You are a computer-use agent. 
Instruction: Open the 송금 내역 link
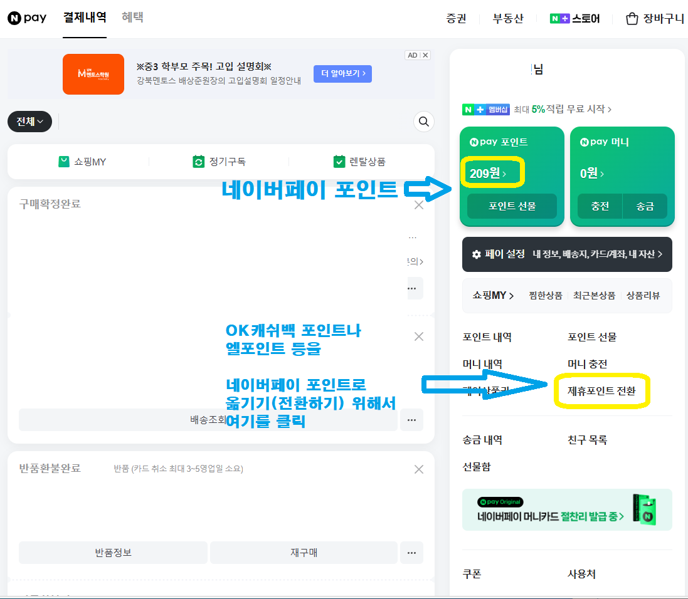tap(482, 440)
